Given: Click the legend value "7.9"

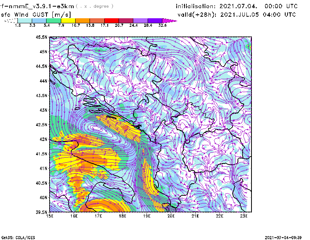Looking at the screenshot, I should [x=61, y=25].
